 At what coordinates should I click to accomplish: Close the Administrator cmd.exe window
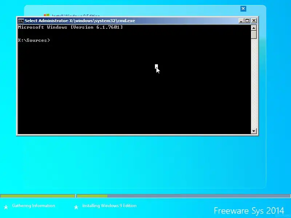click(x=254, y=21)
